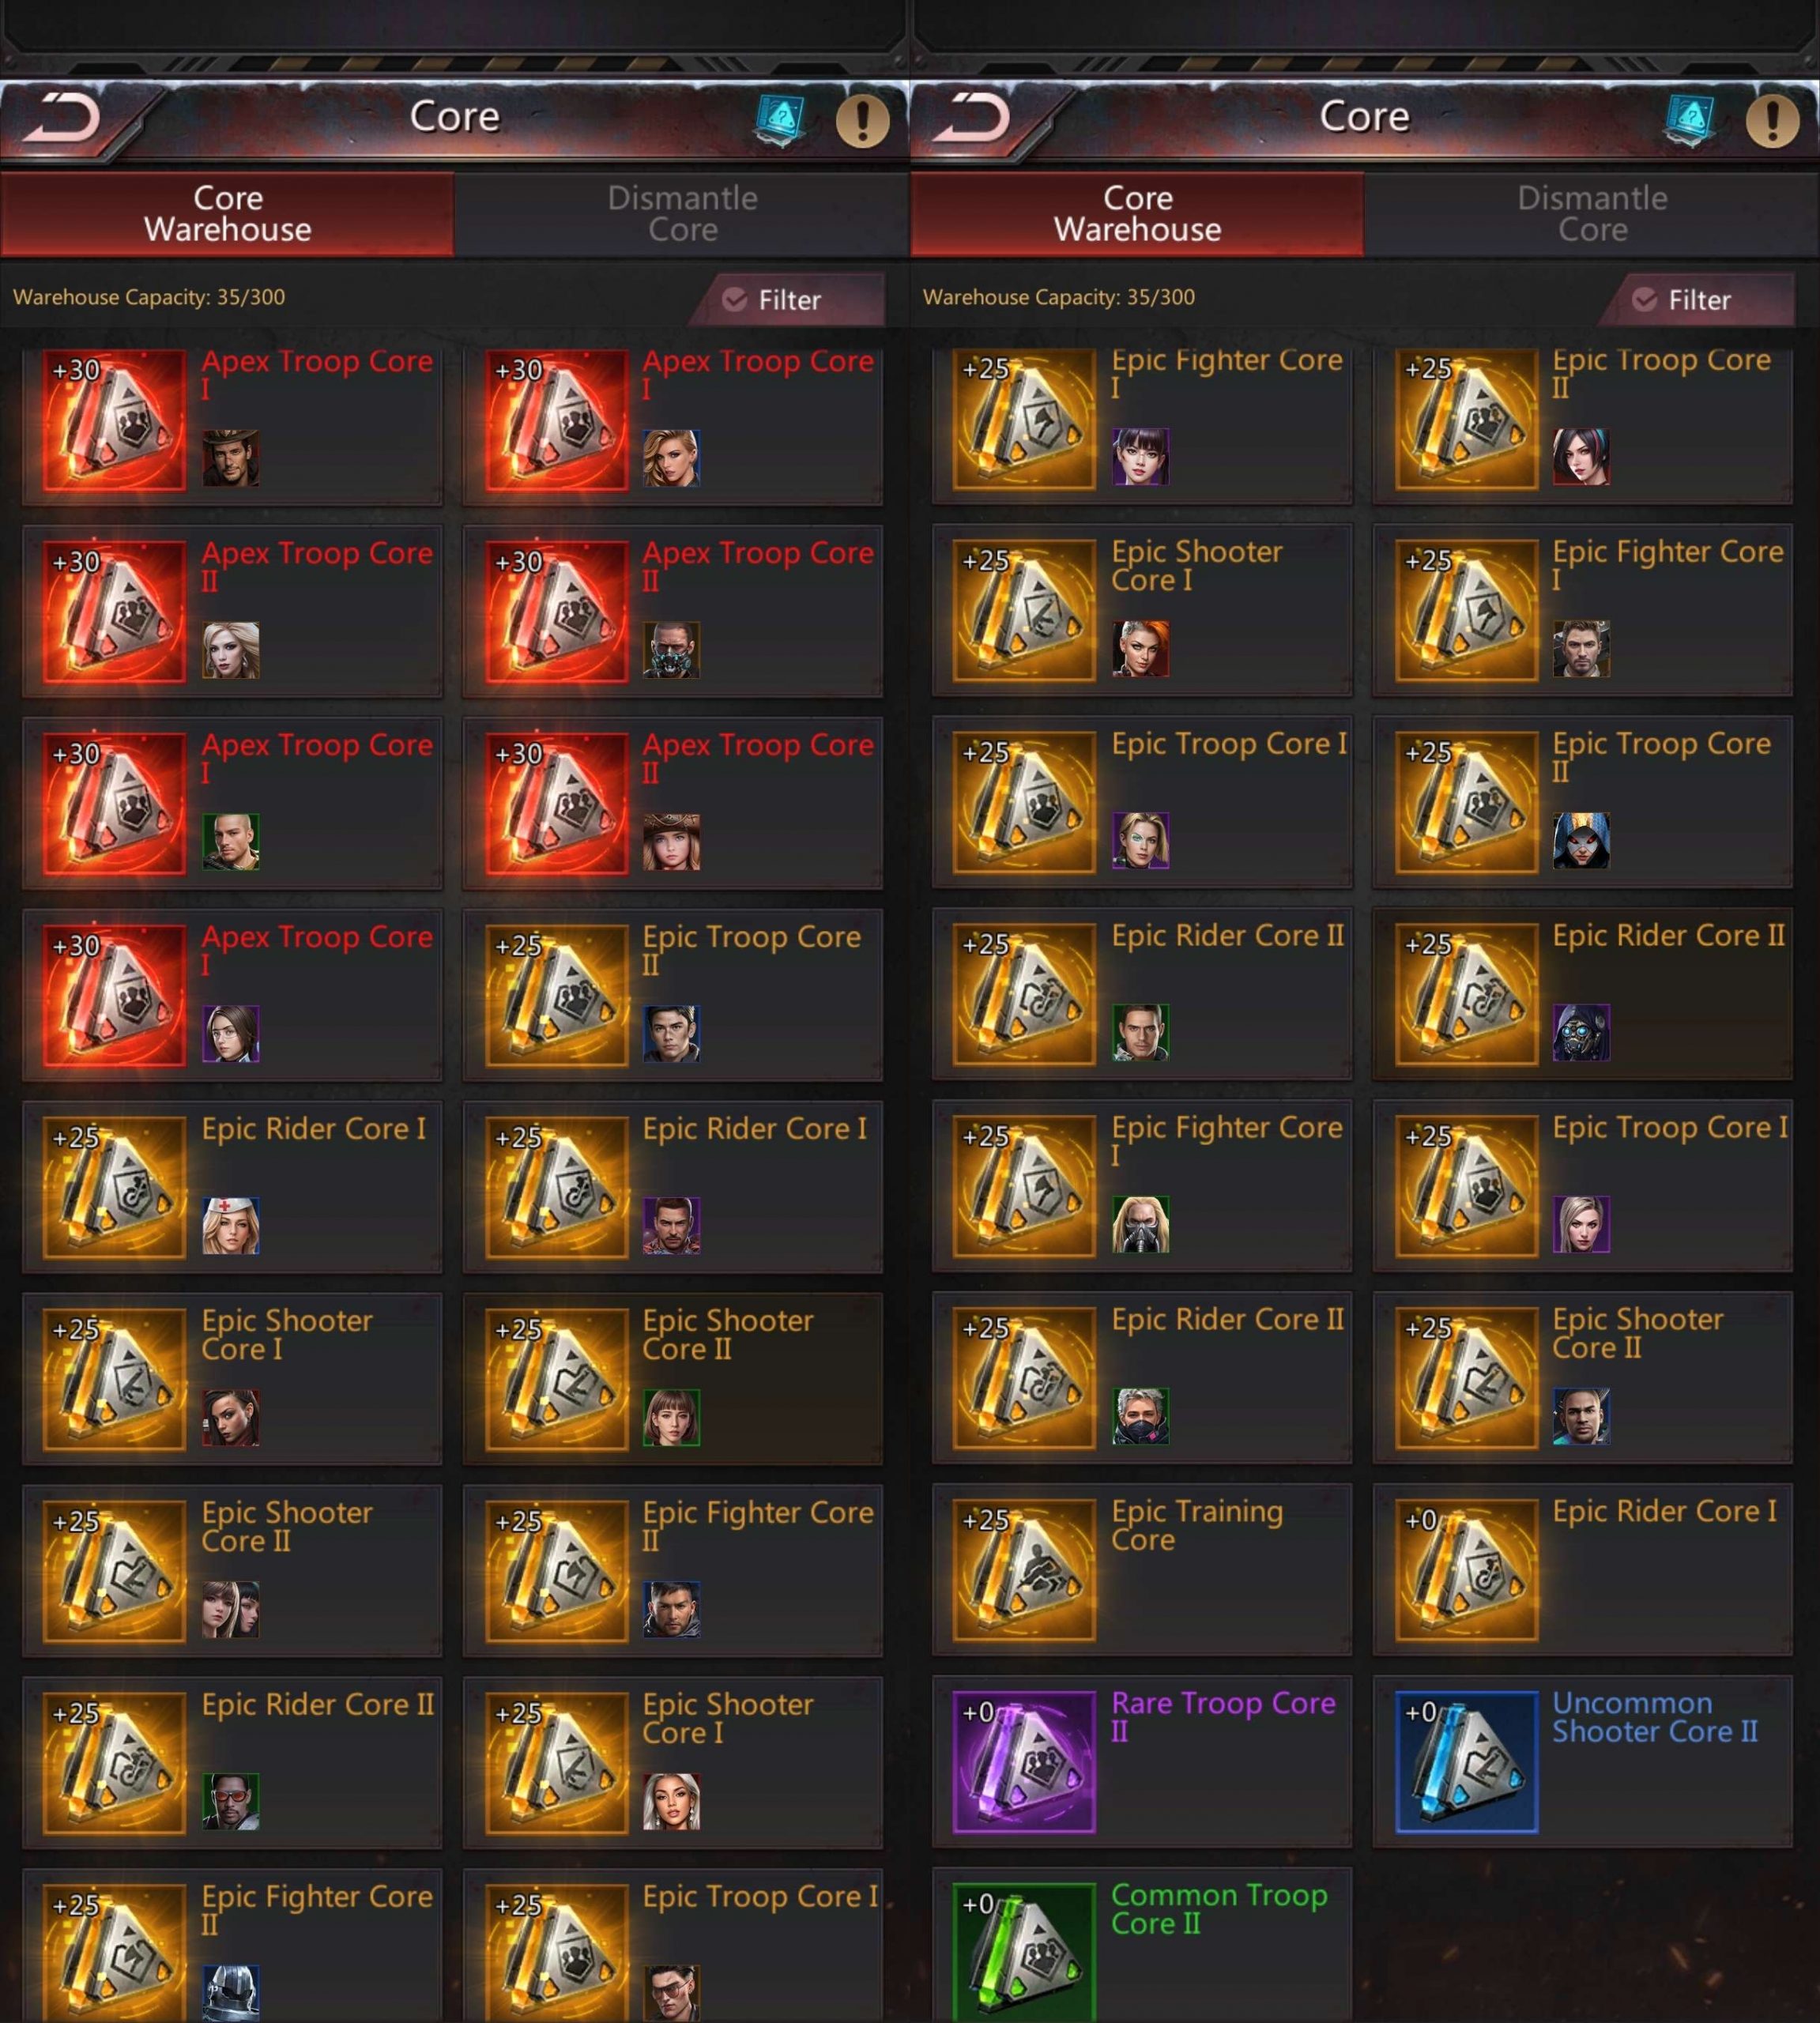
Task: Switch to Dismantle Core tab in right panel
Action: [1592, 213]
